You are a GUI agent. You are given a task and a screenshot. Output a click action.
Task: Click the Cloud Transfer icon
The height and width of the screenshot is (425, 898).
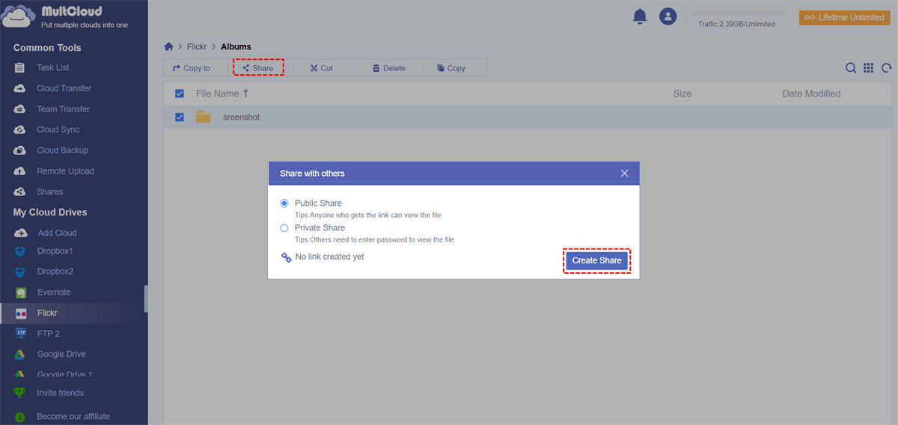click(20, 88)
